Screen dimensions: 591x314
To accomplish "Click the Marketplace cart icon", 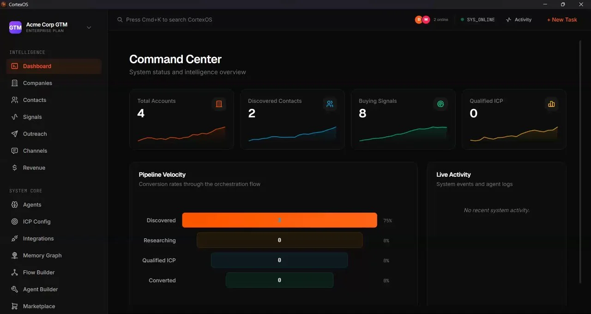I will click(14, 306).
